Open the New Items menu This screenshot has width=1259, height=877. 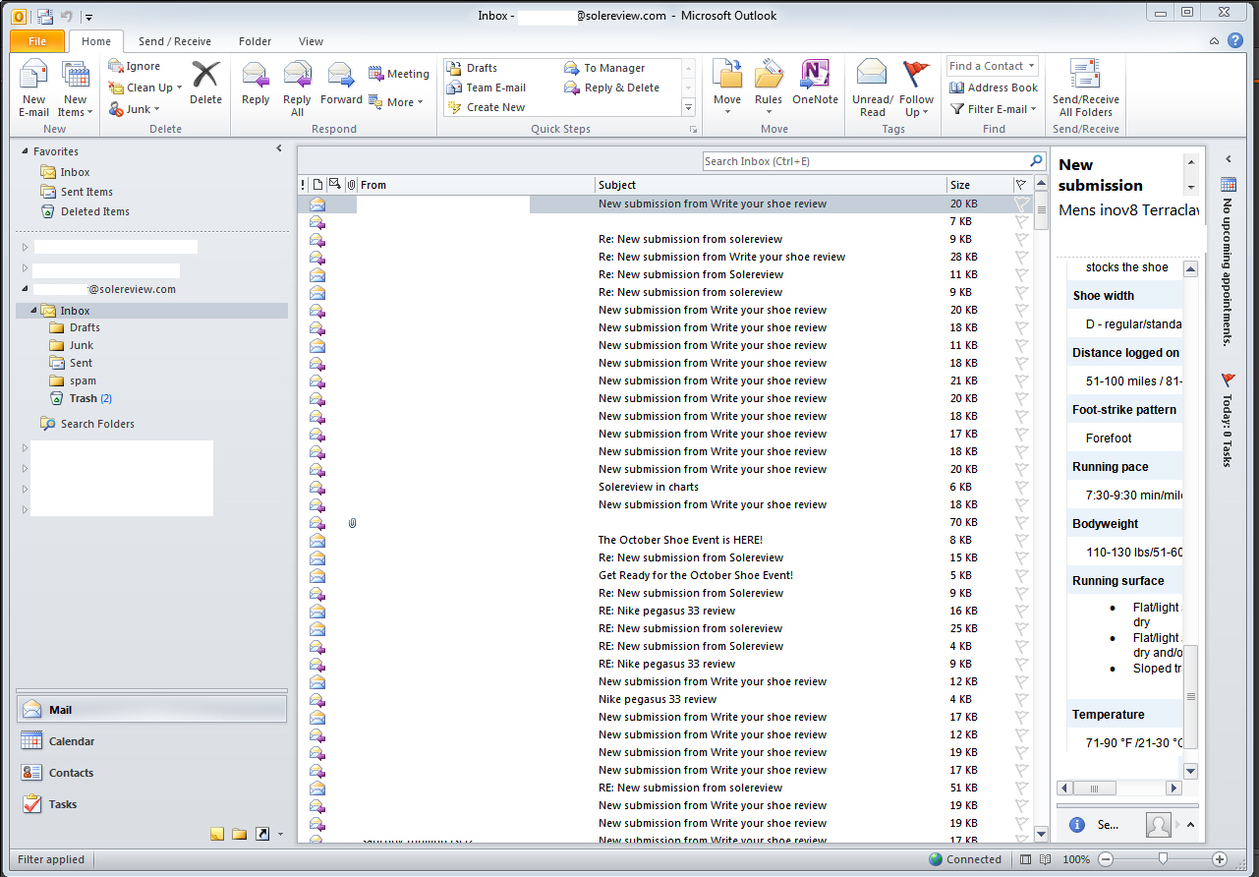pyautogui.click(x=76, y=89)
